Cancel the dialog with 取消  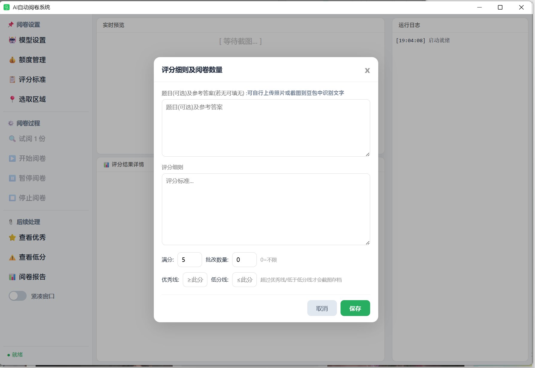322,308
